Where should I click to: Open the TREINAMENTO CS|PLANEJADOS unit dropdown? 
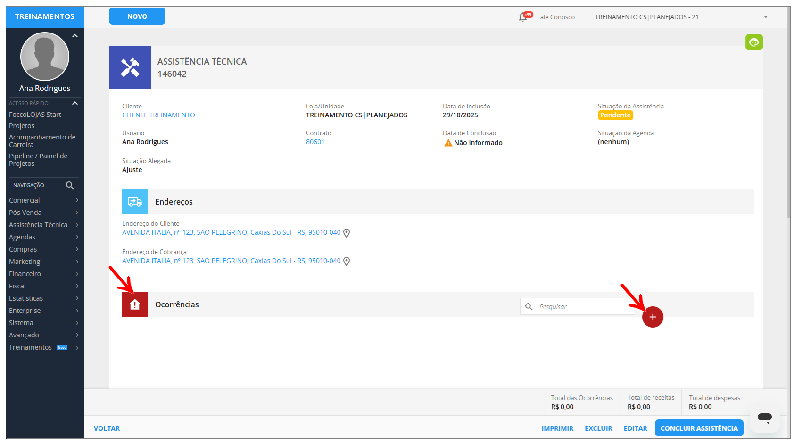766,17
